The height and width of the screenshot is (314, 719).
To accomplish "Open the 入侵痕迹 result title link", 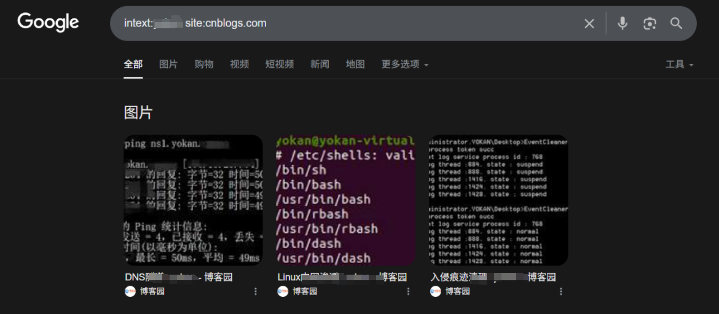I will click(x=493, y=277).
